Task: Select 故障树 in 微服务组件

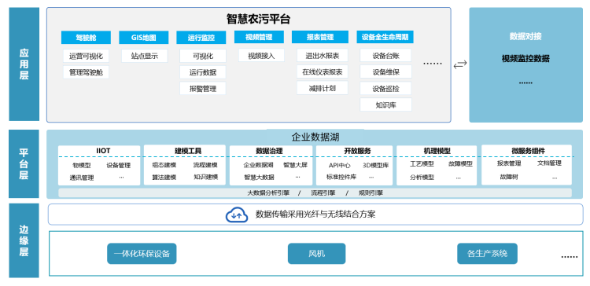Action: tap(509, 177)
